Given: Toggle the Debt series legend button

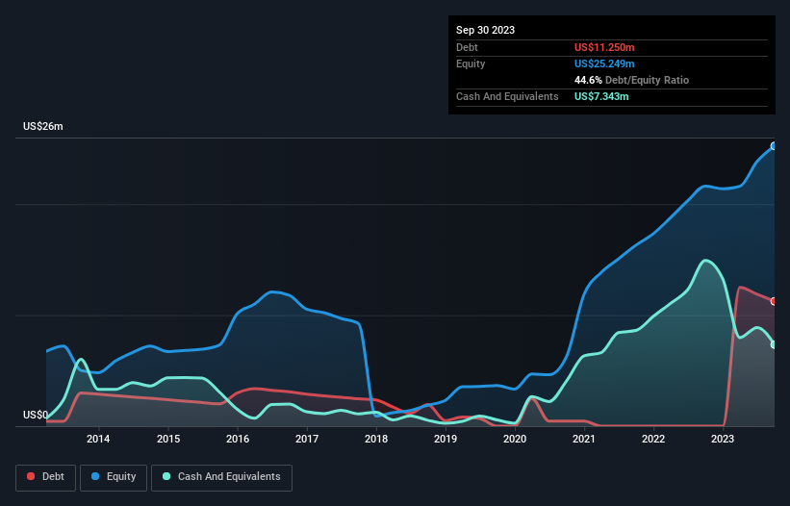Looking at the screenshot, I should tap(46, 477).
